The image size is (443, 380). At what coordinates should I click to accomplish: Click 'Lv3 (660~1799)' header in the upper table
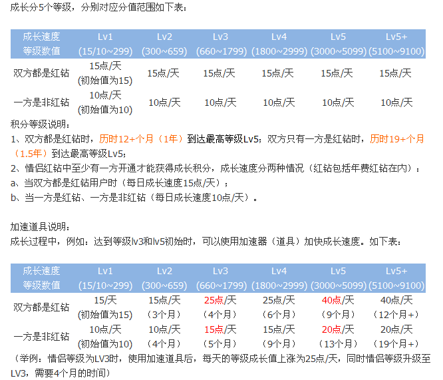click(x=221, y=44)
